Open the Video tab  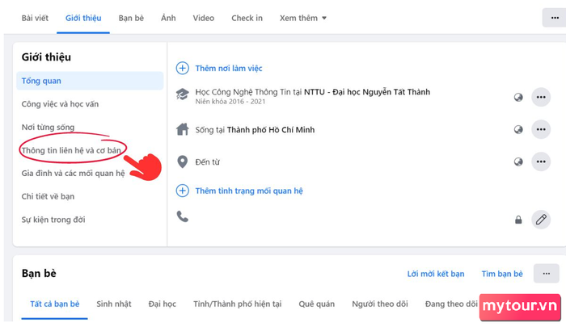[x=203, y=18]
